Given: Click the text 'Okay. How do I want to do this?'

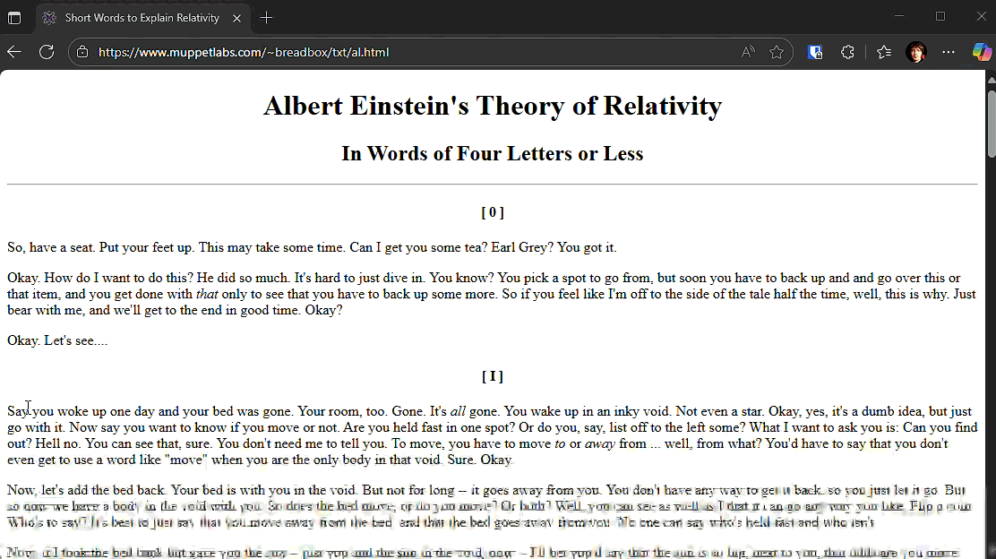Looking at the screenshot, I should coord(99,278).
